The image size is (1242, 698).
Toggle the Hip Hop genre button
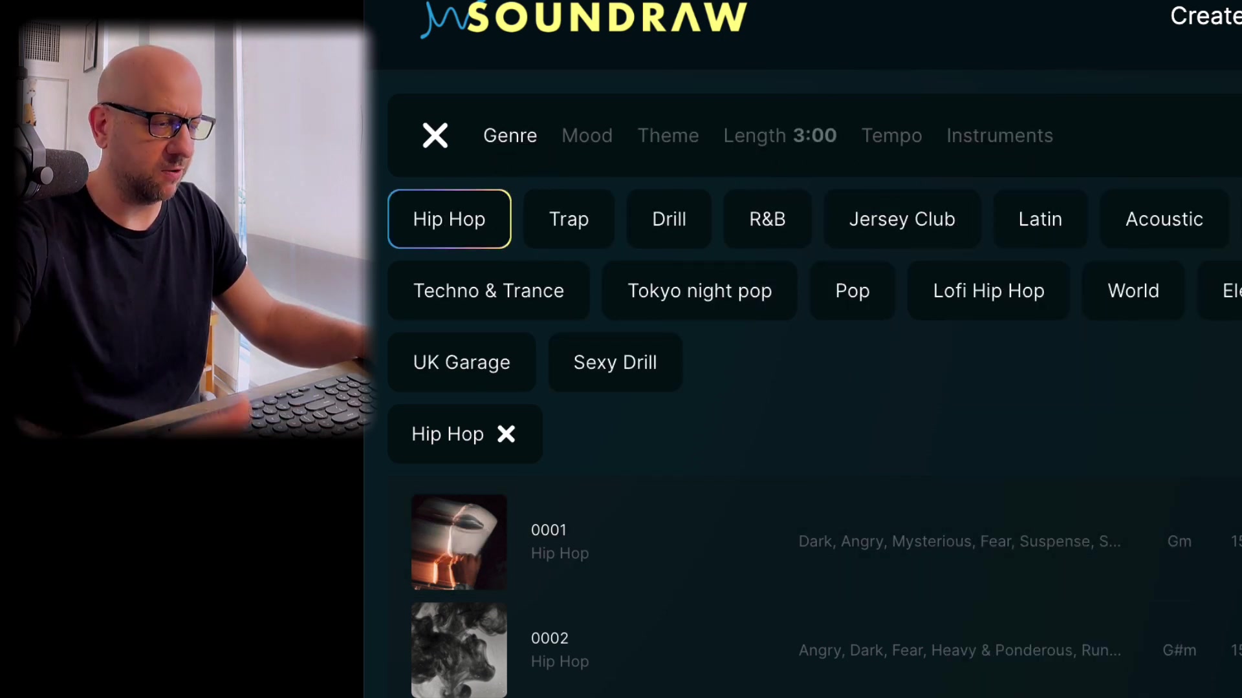pyautogui.click(x=449, y=219)
